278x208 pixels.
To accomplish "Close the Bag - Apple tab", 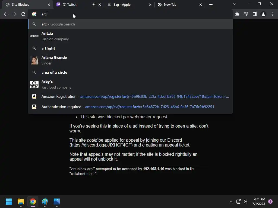I will (150, 5).
